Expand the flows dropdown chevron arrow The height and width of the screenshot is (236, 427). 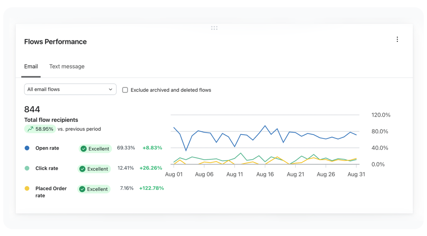click(110, 89)
